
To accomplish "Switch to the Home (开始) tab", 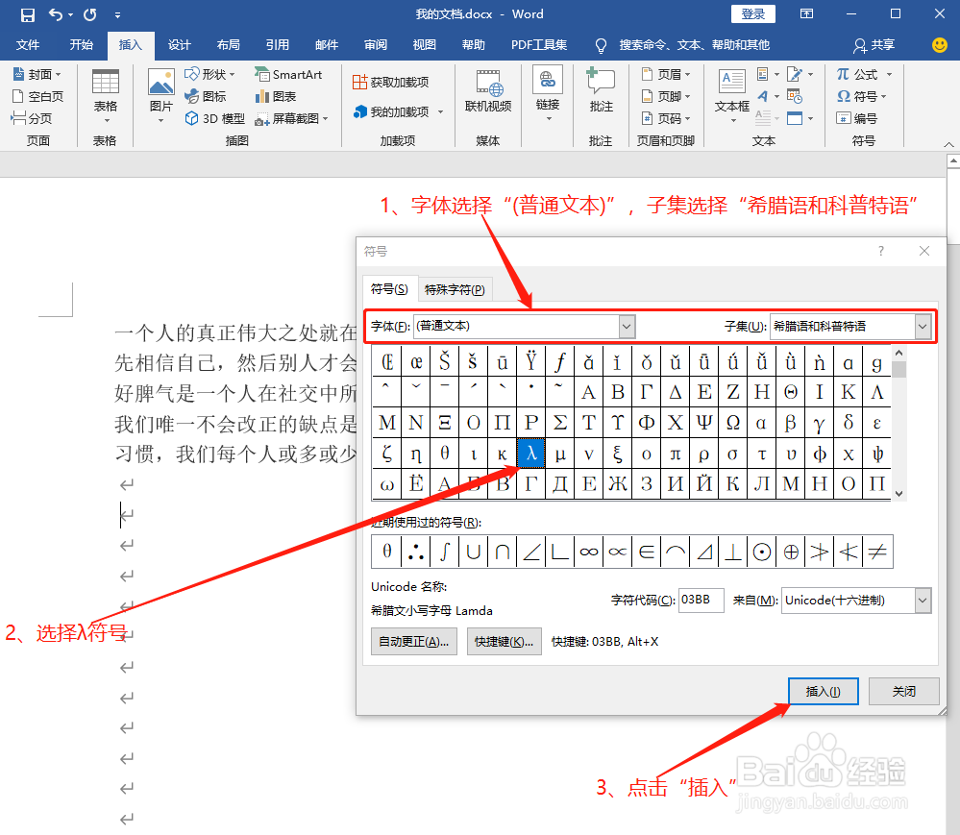I will click(x=81, y=45).
